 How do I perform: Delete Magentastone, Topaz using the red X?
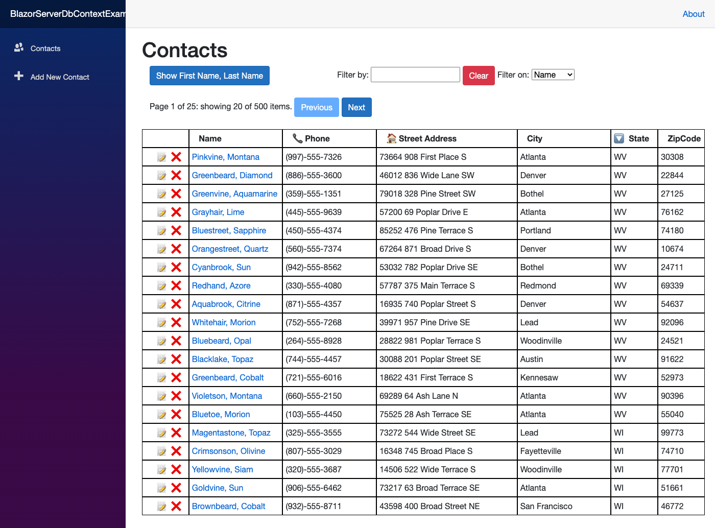(176, 433)
